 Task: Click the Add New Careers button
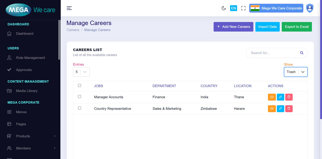233,27
